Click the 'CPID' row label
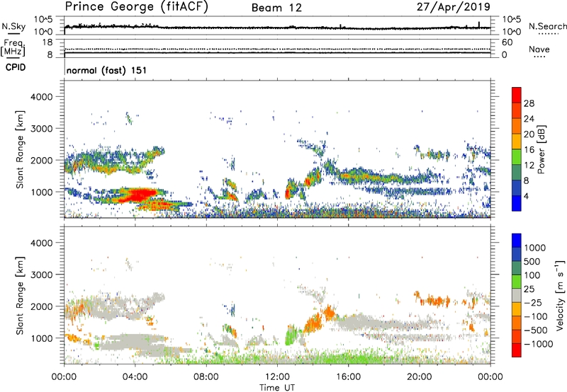This screenshot has width=567, height=392. (x=16, y=67)
